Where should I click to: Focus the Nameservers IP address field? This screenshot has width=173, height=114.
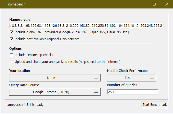coord(86,26)
